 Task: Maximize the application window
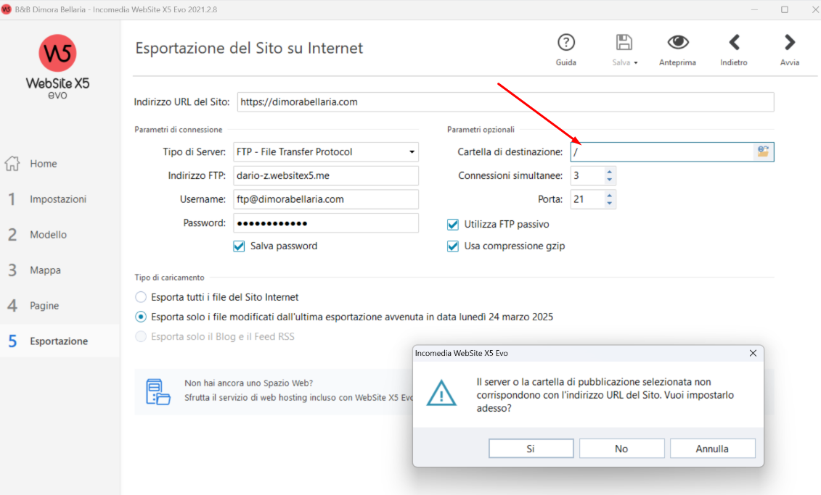785,9
